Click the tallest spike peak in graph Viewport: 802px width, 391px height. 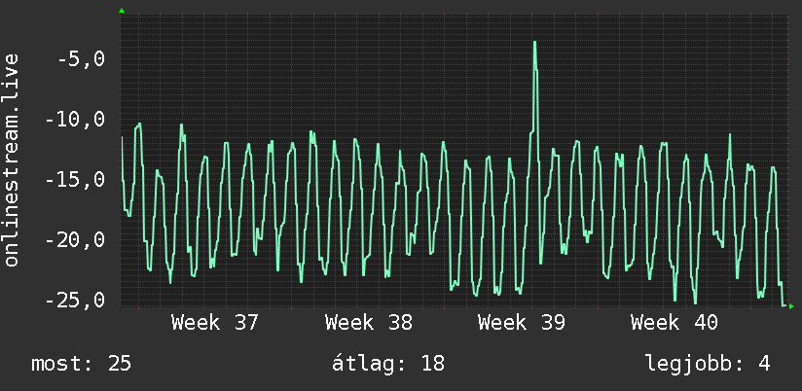point(534,43)
